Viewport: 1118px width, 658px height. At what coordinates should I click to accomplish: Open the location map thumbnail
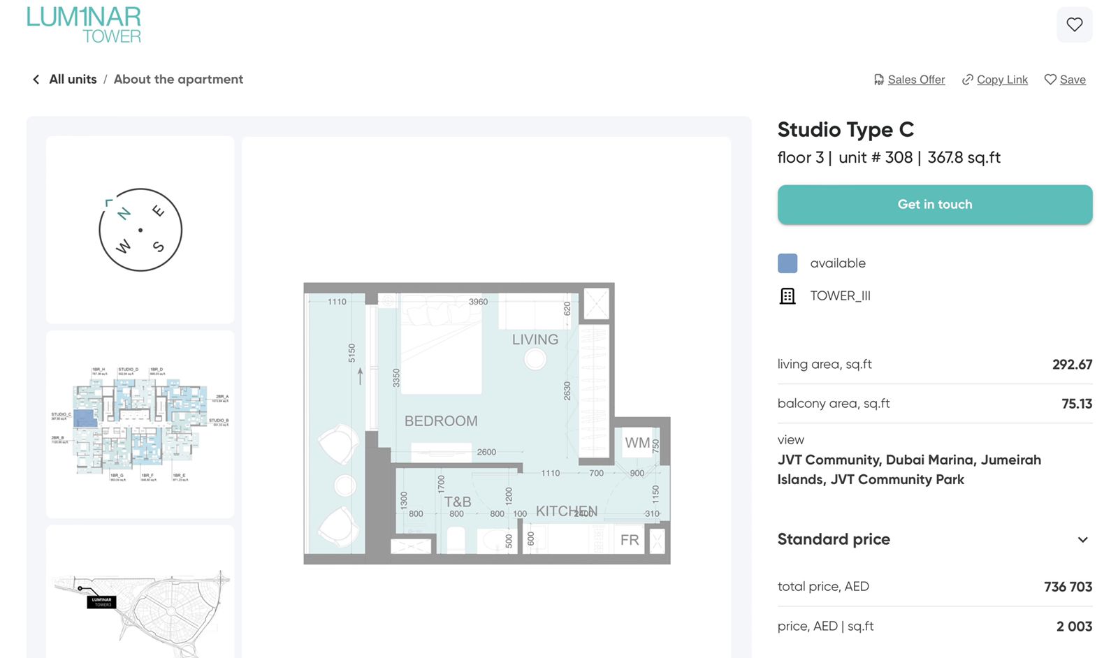[x=140, y=592]
